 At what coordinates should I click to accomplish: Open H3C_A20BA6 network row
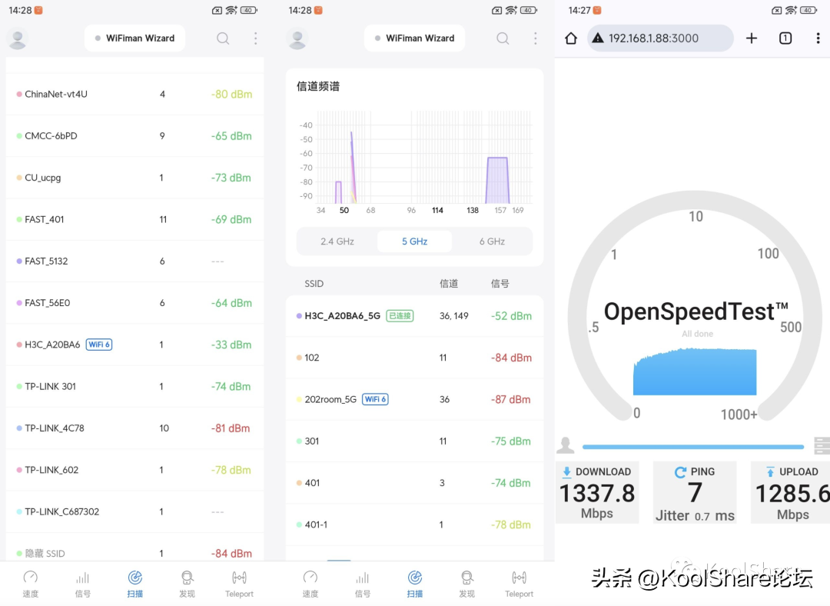pos(135,345)
